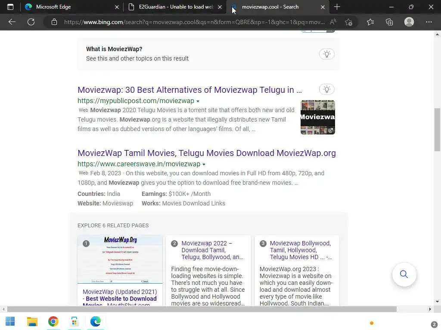Click lightbulb icon beside 30 Best Alternatives result
The width and height of the screenshot is (441, 330).
[326, 89]
